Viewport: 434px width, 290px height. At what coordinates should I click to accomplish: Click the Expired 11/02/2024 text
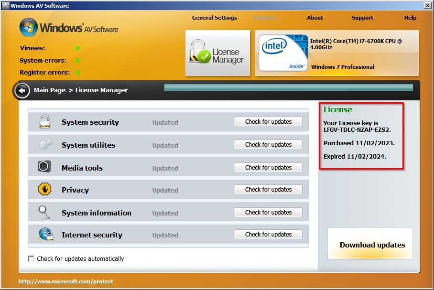[355, 156]
